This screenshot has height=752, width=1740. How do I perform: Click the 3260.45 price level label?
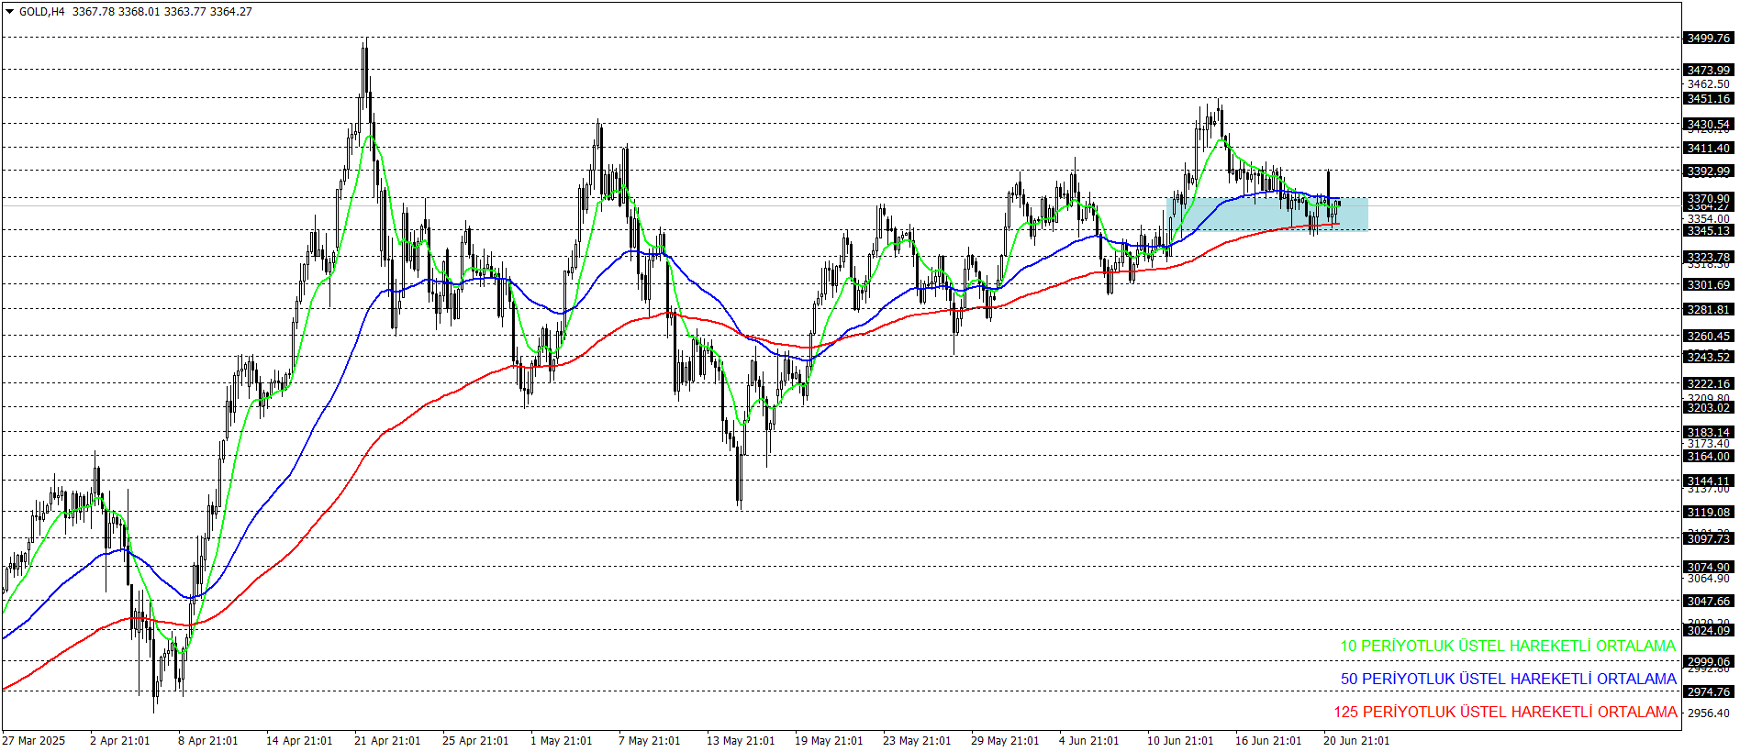click(1709, 336)
